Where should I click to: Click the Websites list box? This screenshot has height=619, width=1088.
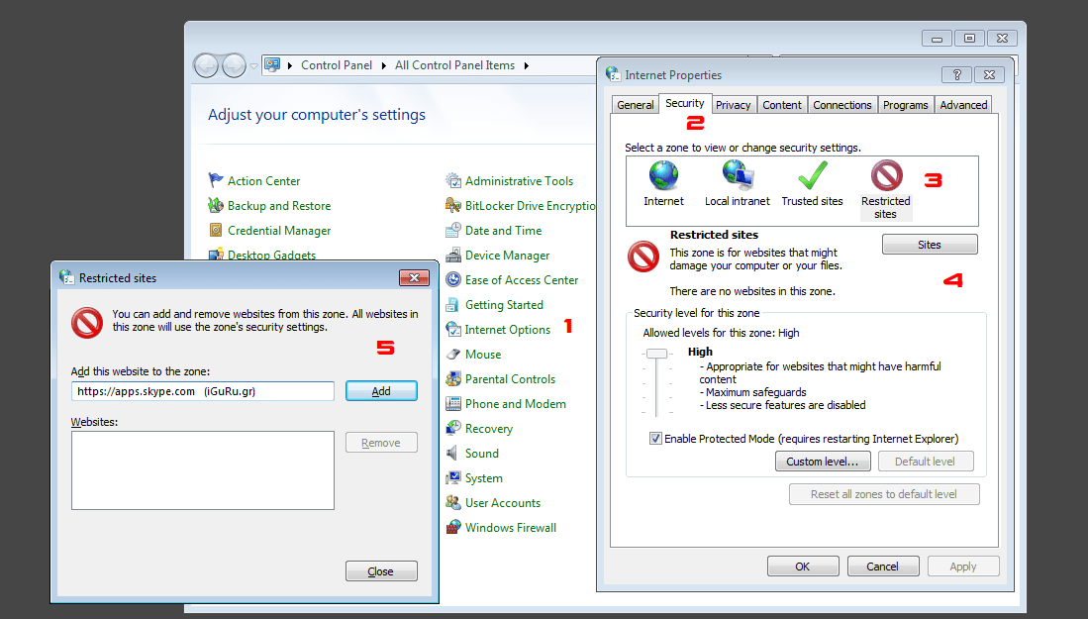point(203,470)
